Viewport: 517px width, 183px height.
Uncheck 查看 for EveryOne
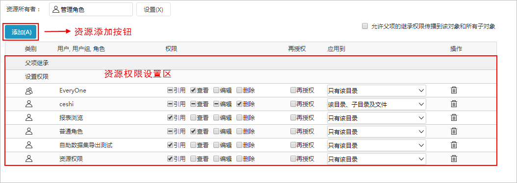click(193, 90)
